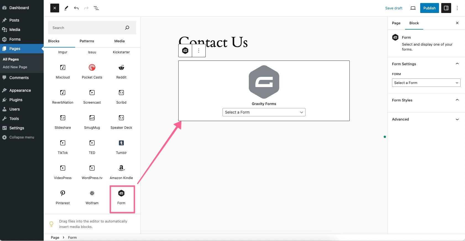Open Settings in admin menu
This screenshot has height=241, width=465.
[22, 128]
